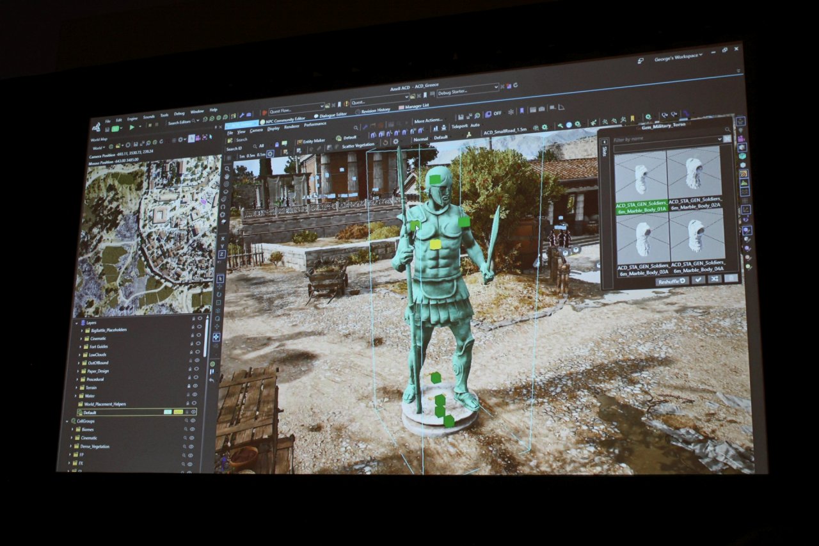Image resolution: width=819 pixels, height=546 pixels.
Task: Open the Engine menu
Action: pyautogui.click(x=132, y=119)
